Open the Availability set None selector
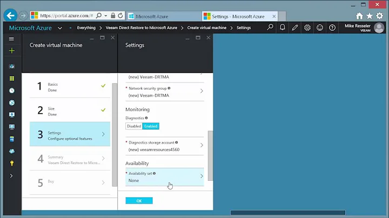 click(x=164, y=177)
